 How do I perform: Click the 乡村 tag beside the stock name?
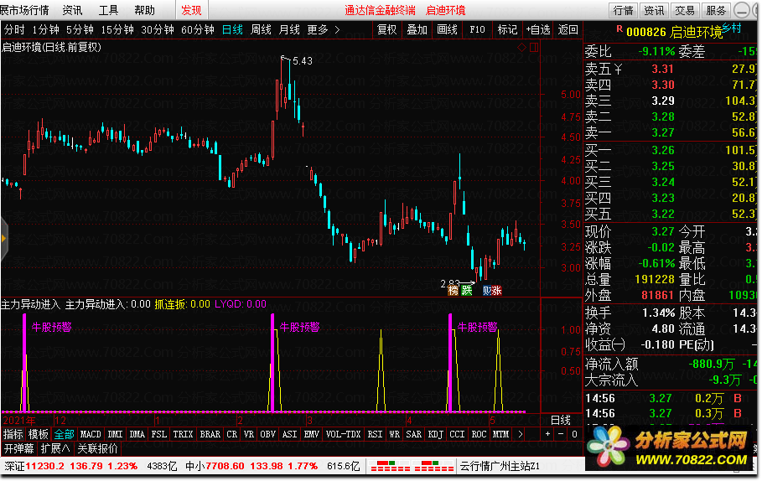coord(732,28)
